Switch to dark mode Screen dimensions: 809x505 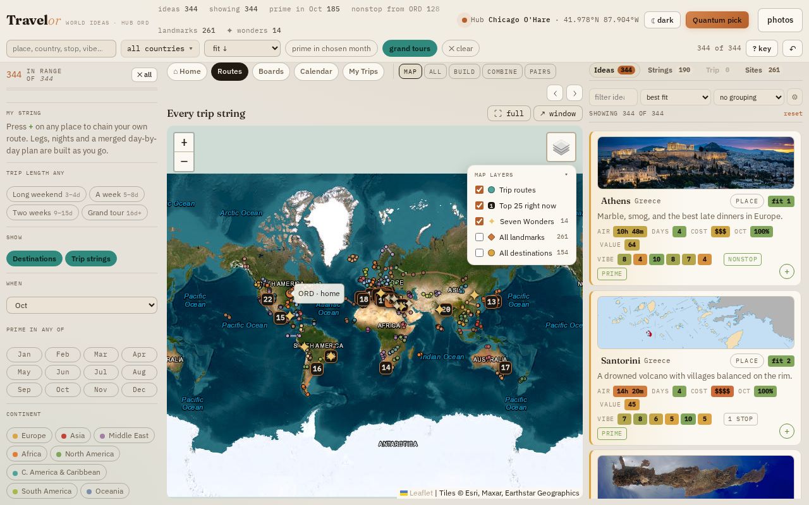tap(662, 20)
